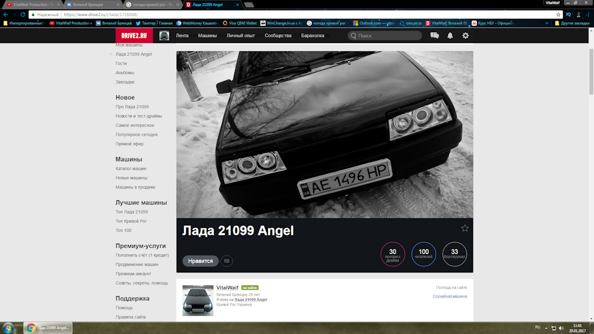Open the Гости sidebar link
This screenshot has width=594, height=334.
(x=121, y=64)
